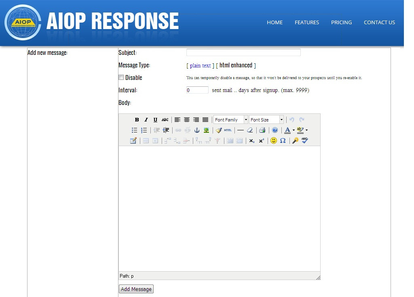Click the insert row after icon
The image size is (414, 297).
coord(177,140)
